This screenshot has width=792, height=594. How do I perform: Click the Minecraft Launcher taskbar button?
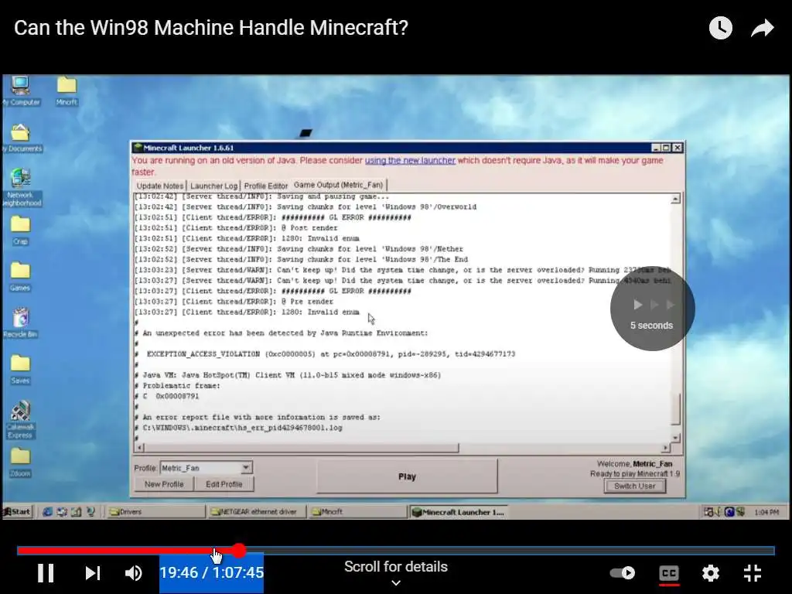click(459, 512)
